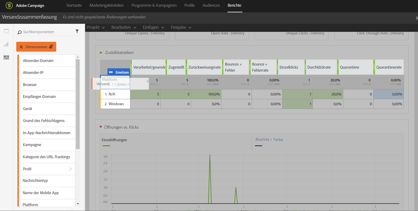Click the Einzelöffnungen chart legend entry

click(x=114, y=140)
